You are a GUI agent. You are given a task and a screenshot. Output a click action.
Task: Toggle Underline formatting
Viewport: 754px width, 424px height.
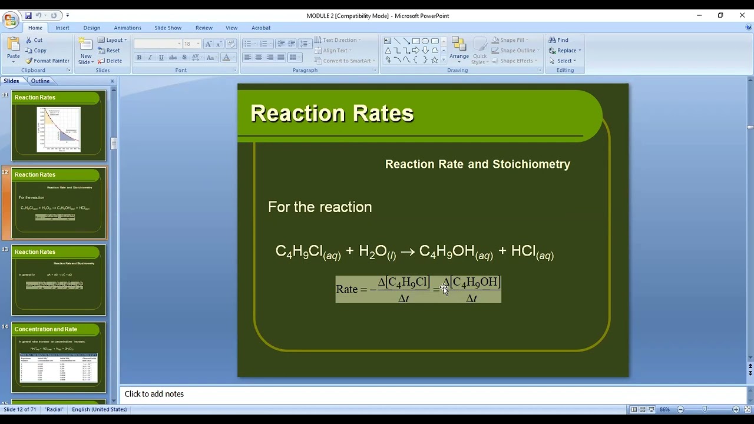click(x=161, y=58)
